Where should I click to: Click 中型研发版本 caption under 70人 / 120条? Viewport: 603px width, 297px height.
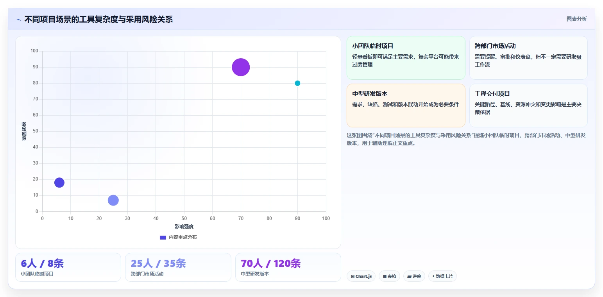(255, 274)
